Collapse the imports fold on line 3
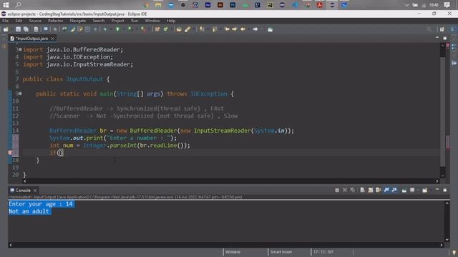Viewport: 458px width, 257px height. click(20, 49)
